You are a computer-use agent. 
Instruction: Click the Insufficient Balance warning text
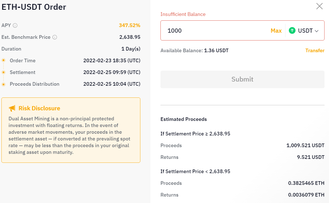click(x=183, y=14)
